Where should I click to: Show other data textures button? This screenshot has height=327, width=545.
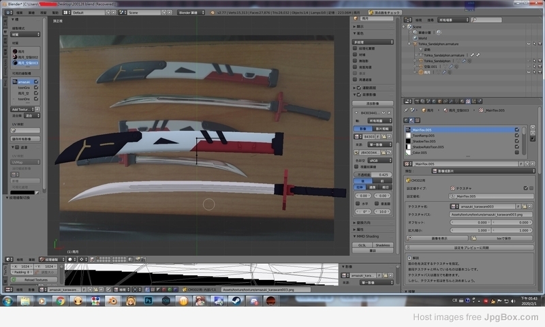pos(418,120)
